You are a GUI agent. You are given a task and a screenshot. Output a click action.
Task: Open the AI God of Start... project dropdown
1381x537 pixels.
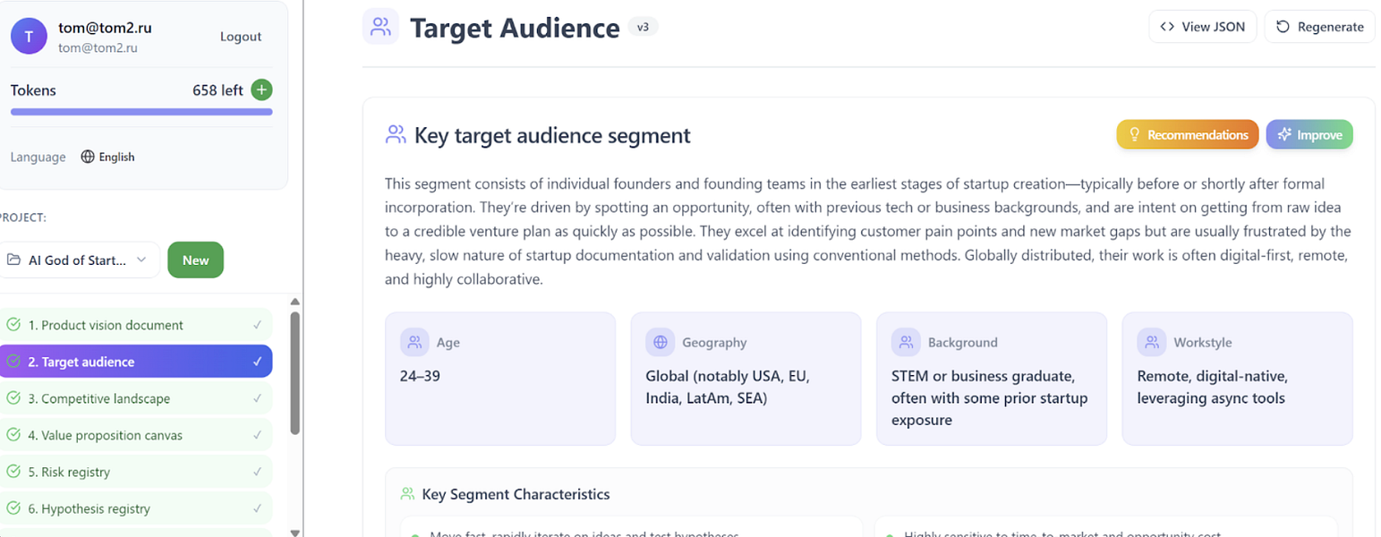point(79,260)
